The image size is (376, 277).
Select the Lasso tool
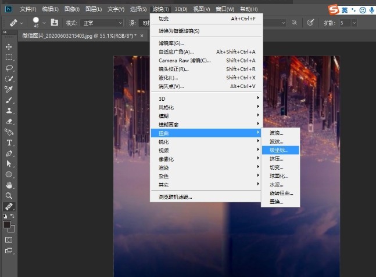[x=9, y=68]
